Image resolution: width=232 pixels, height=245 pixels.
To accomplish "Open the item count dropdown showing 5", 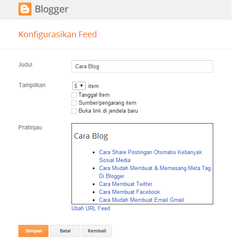I will coord(79,86).
